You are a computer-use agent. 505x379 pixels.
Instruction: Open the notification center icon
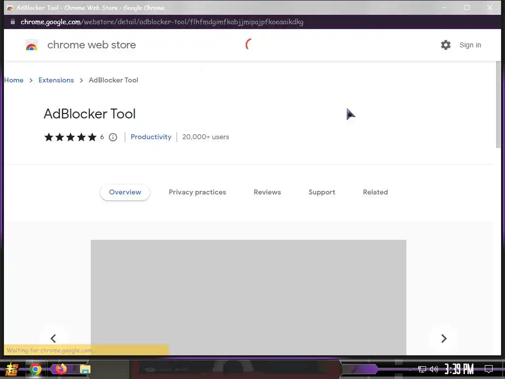(x=489, y=369)
